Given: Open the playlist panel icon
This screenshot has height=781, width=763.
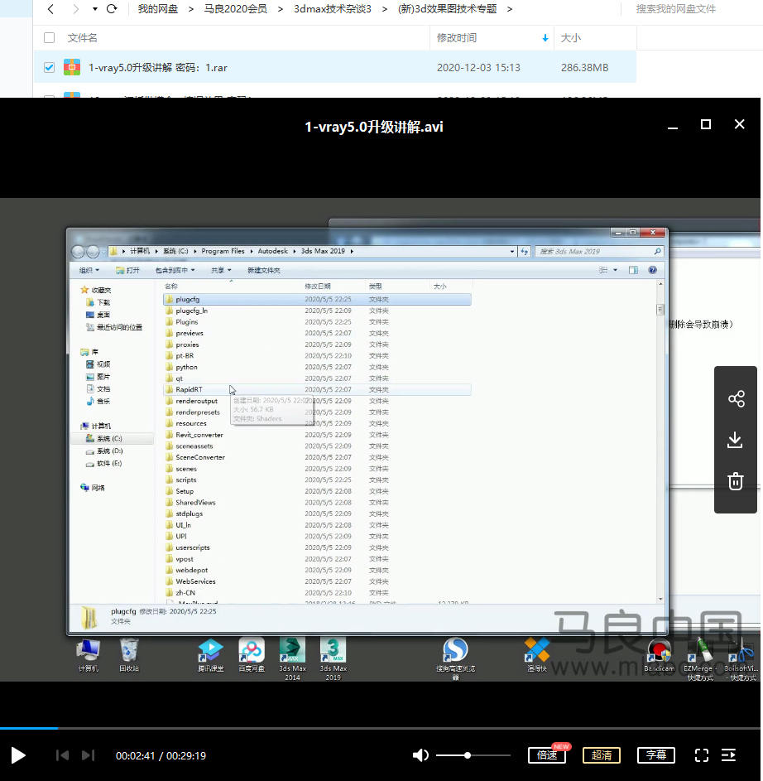Looking at the screenshot, I should pyautogui.click(x=729, y=755).
